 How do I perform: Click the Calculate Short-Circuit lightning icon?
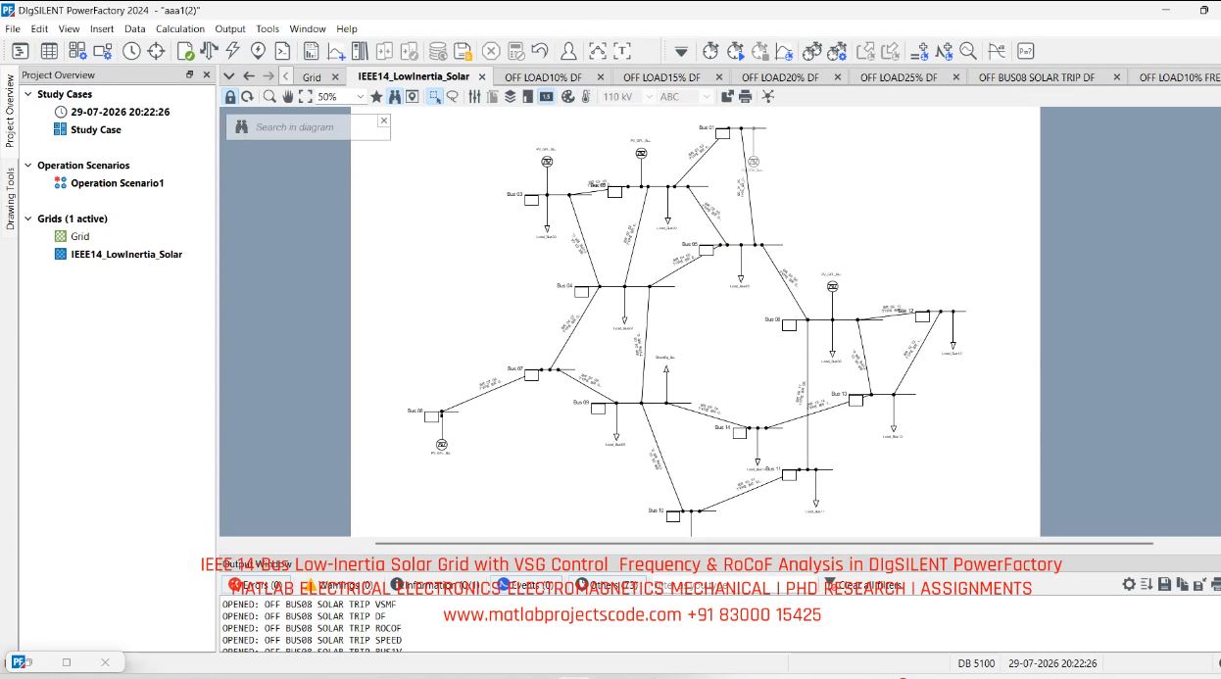pyautogui.click(x=233, y=51)
